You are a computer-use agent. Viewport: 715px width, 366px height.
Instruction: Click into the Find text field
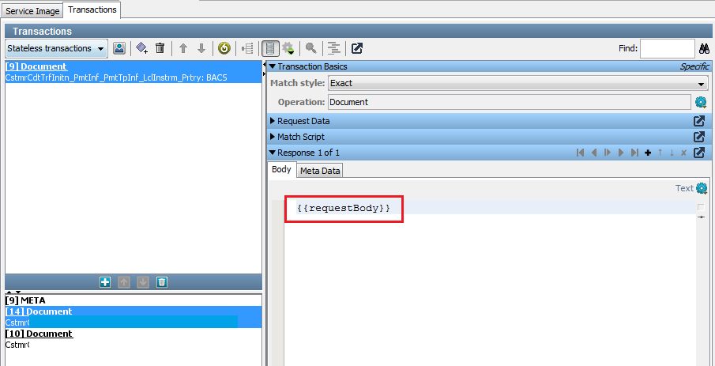(x=667, y=48)
